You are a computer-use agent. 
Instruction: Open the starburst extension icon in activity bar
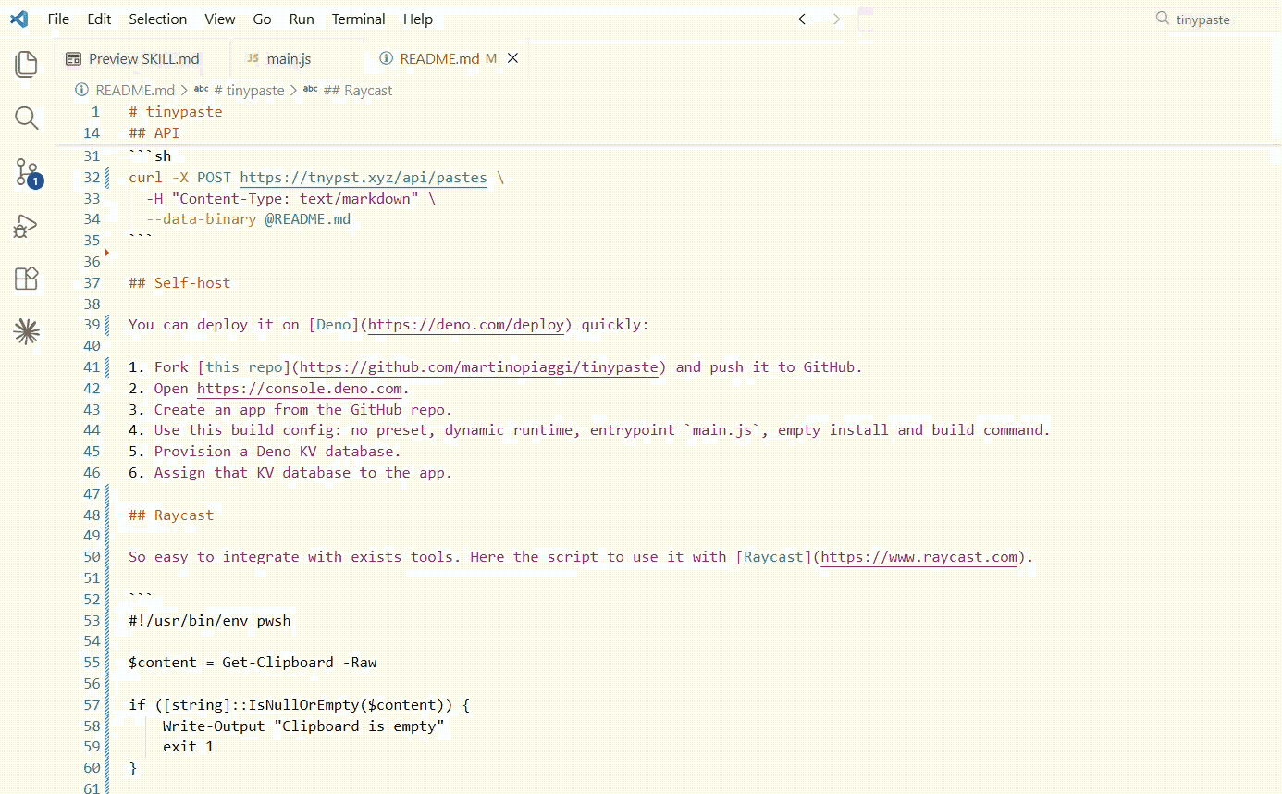point(27,332)
